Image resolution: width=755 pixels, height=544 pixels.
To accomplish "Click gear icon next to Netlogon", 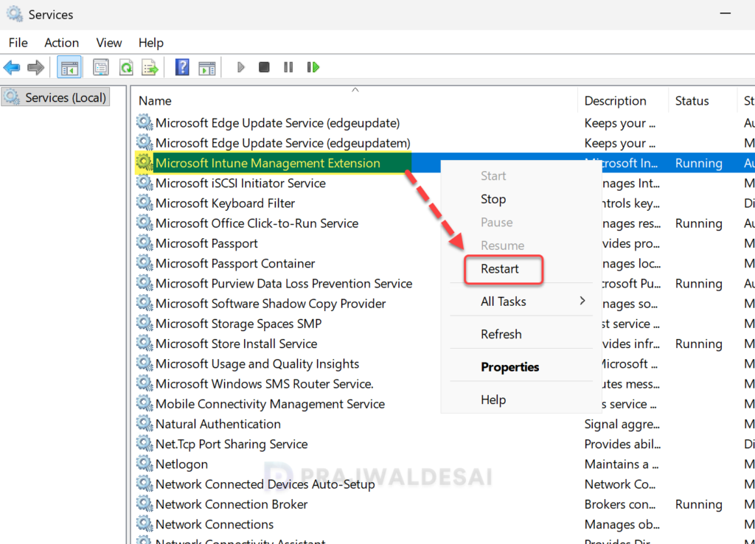I will 144,464.
